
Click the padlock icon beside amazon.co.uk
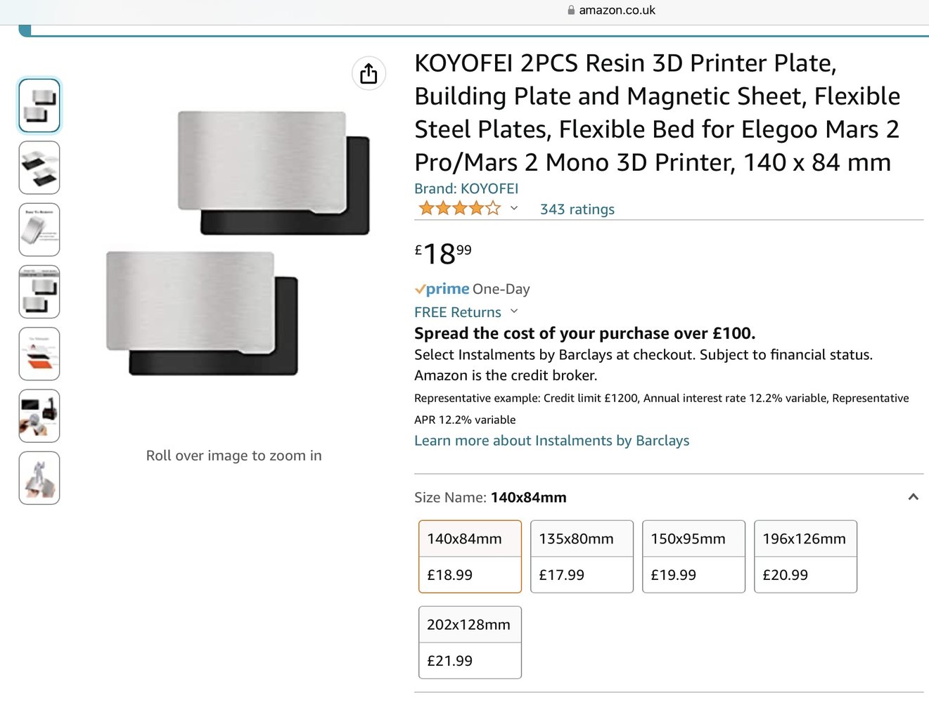point(571,11)
